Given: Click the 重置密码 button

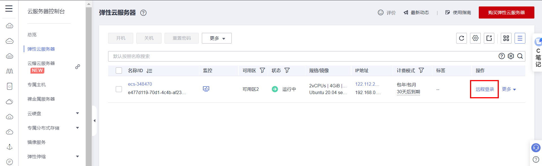Looking at the screenshot, I should tap(182, 38).
